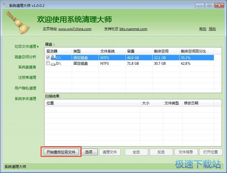Click the 捐助 donate link
The height and width of the screenshot is (173, 227).
[212, 29]
